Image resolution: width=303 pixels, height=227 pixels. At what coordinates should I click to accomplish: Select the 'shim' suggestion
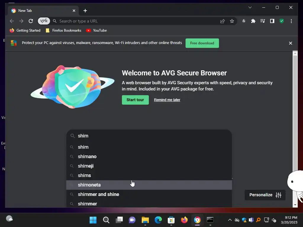click(149, 147)
